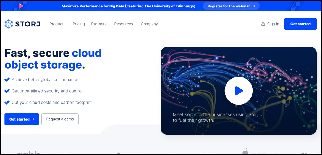Image resolution: width=322 pixels, height=155 pixels.
Task: Go to the Pricing page
Action: click(x=78, y=24)
